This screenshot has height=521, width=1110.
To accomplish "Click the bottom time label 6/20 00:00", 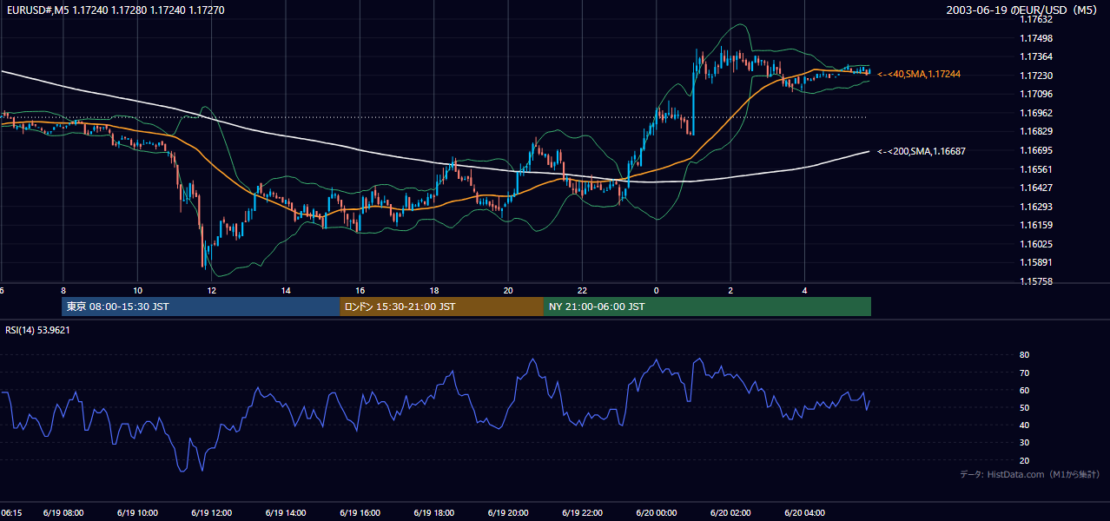I will 657,513.
